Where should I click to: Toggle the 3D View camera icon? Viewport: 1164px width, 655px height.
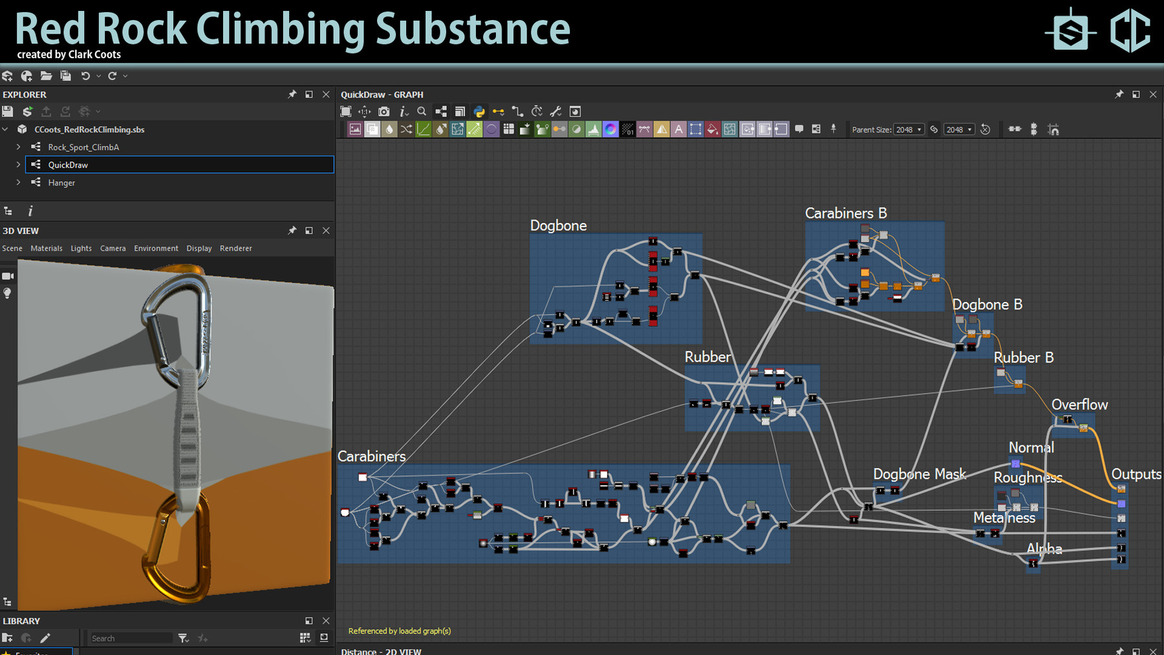click(x=8, y=276)
